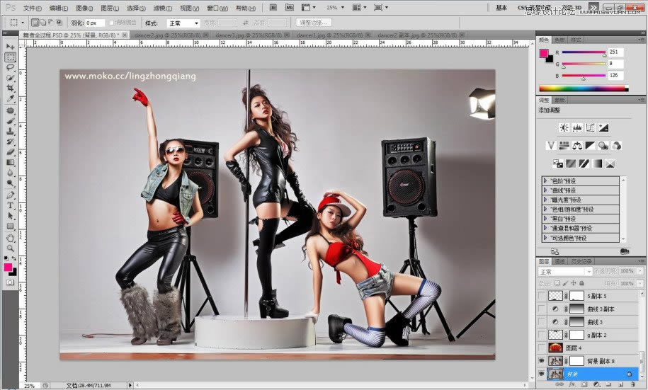Click the 调整边缘 button
The height and width of the screenshot is (390, 648).
tap(314, 23)
